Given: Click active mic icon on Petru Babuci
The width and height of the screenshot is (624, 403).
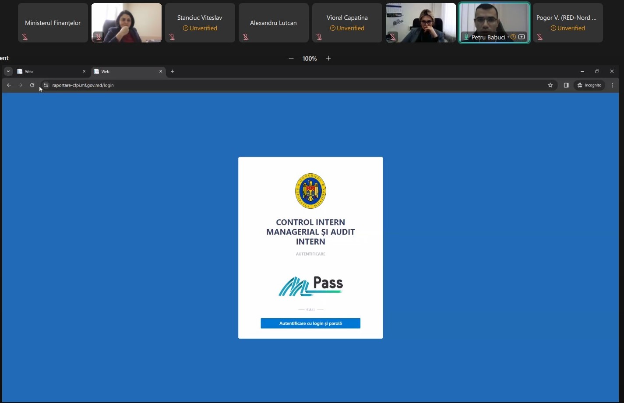Looking at the screenshot, I should click(466, 37).
